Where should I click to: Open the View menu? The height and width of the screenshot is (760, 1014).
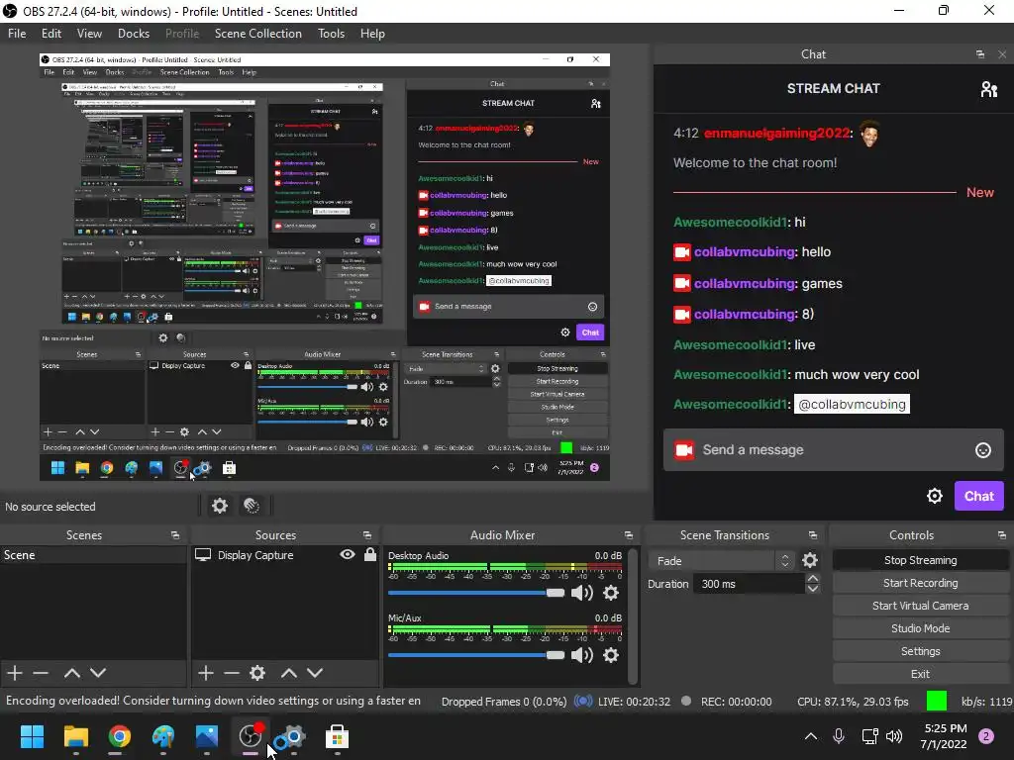(89, 34)
